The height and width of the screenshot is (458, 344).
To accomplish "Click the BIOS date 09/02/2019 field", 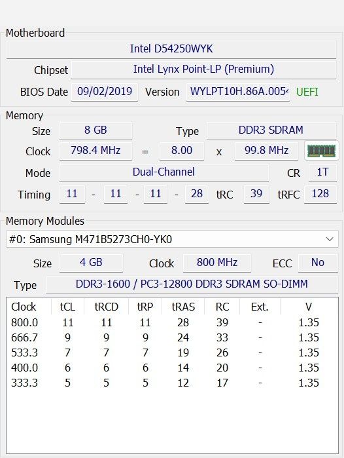I will (105, 92).
